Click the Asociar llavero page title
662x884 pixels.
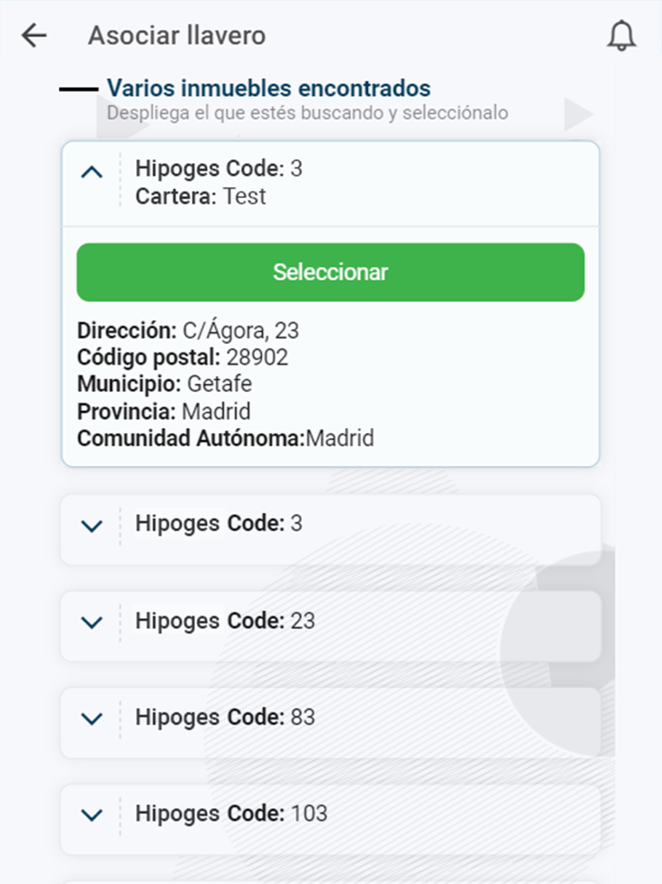177,36
